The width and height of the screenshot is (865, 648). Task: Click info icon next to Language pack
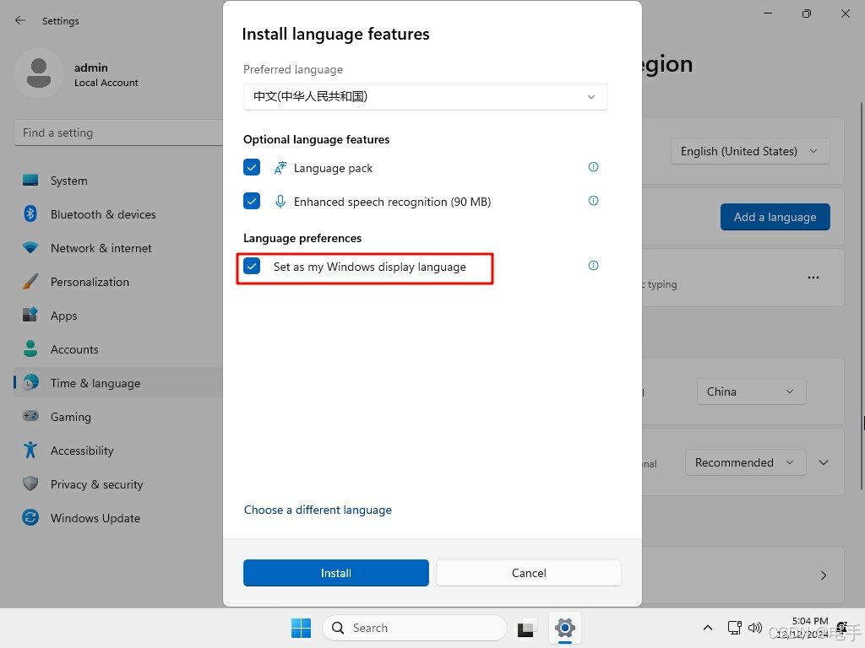tap(593, 167)
